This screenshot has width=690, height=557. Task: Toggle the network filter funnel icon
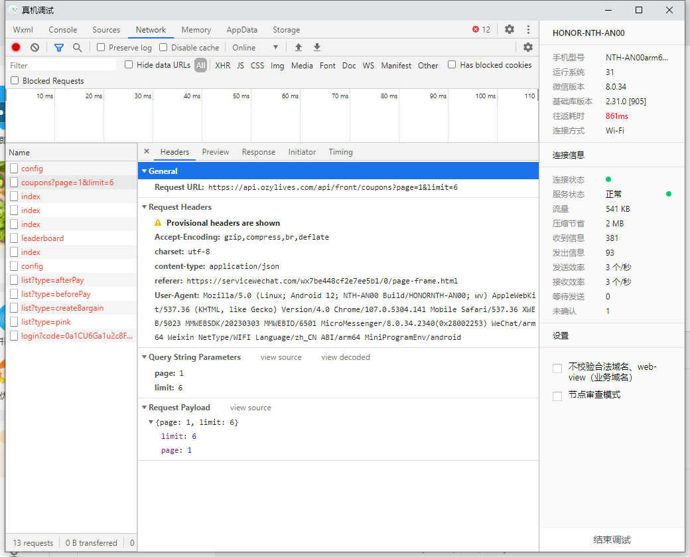[x=59, y=47]
